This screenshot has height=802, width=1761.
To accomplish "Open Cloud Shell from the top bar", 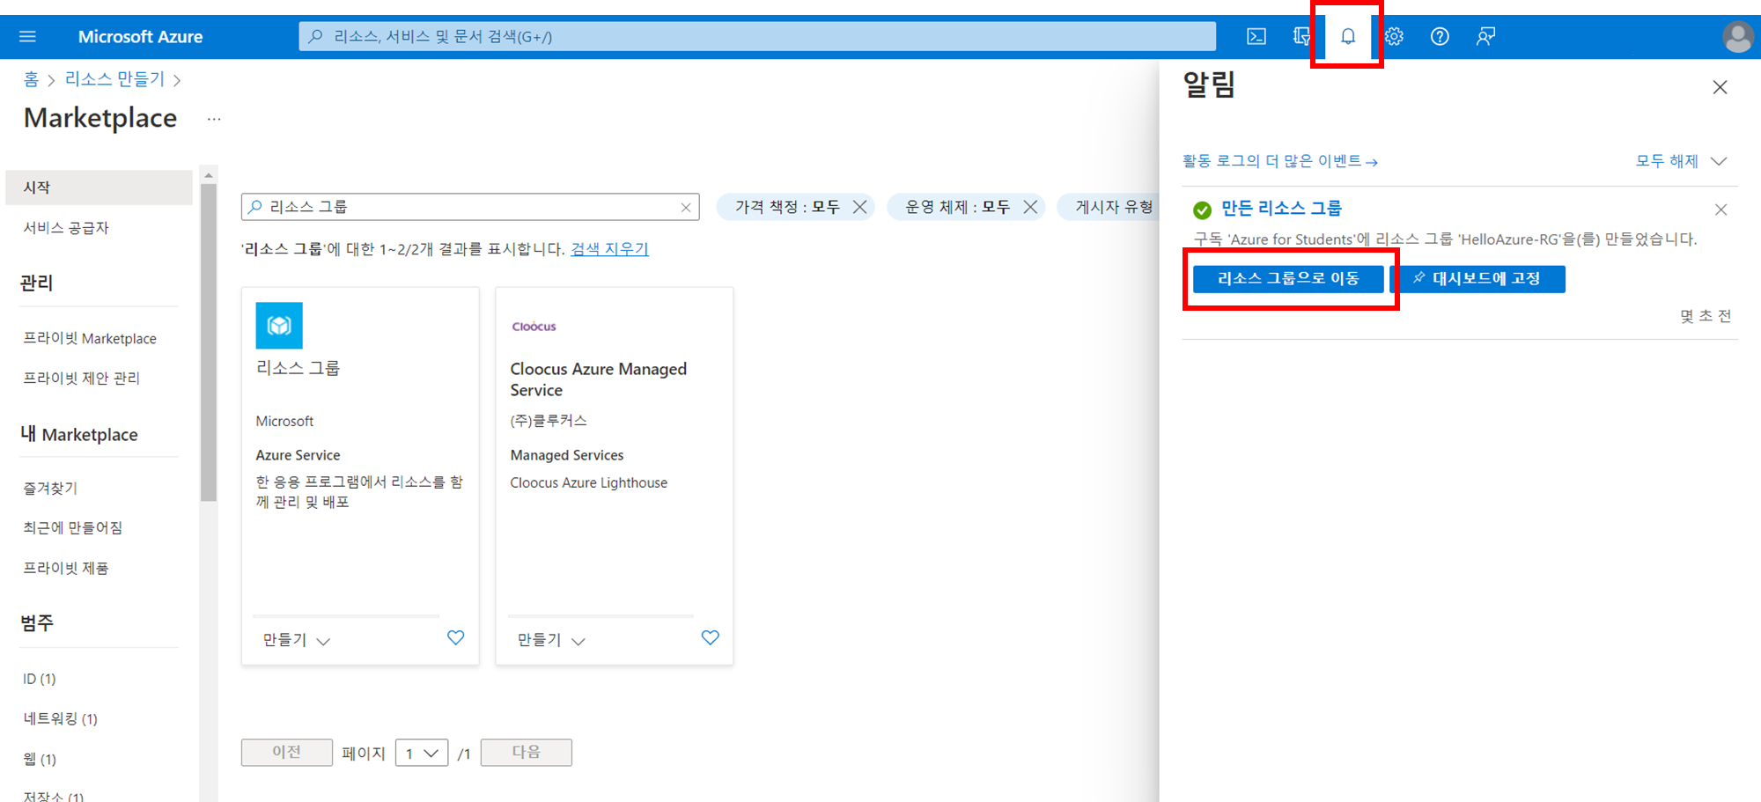I will tap(1256, 37).
